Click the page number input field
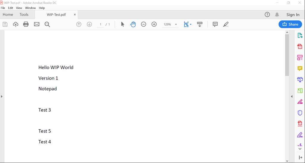This screenshot has height=163, width=305. [x=101, y=24]
